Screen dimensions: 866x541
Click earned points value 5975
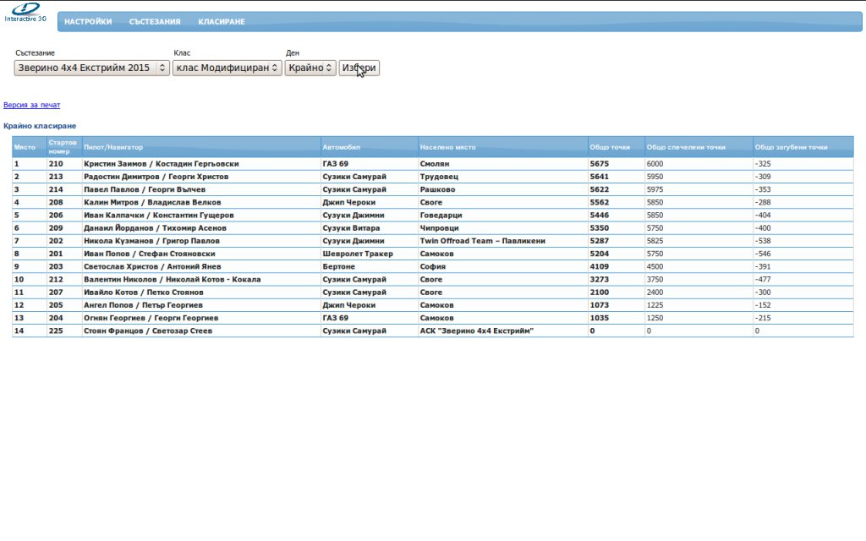click(655, 189)
